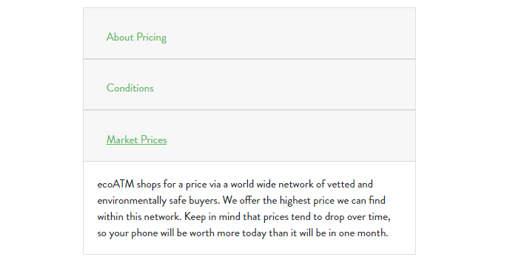Viewport: 507px width, 268px height.
Task: Click the word ecoATM in the paragraph
Action: coord(115,184)
